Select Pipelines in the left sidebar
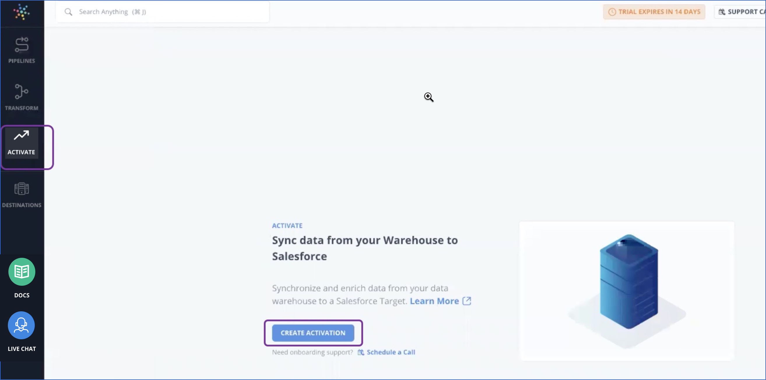 coord(21,50)
